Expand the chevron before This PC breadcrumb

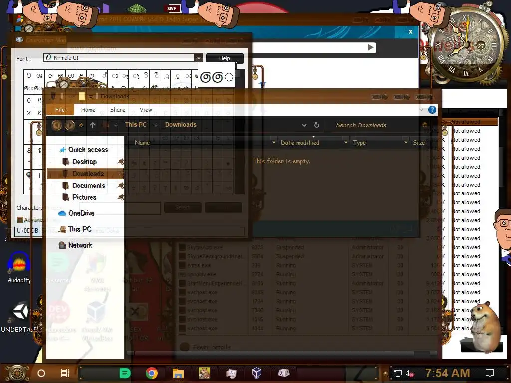pos(116,125)
